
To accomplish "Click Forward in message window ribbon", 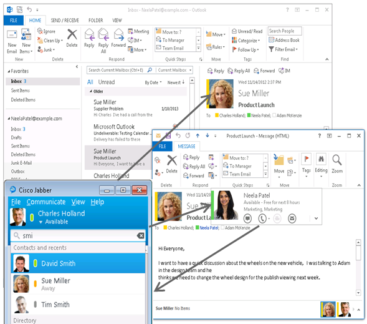I will [194, 175].
